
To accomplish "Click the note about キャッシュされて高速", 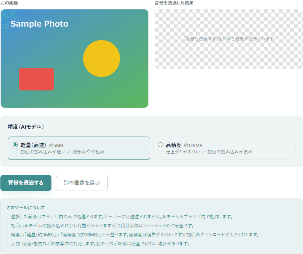I will click(x=103, y=225).
